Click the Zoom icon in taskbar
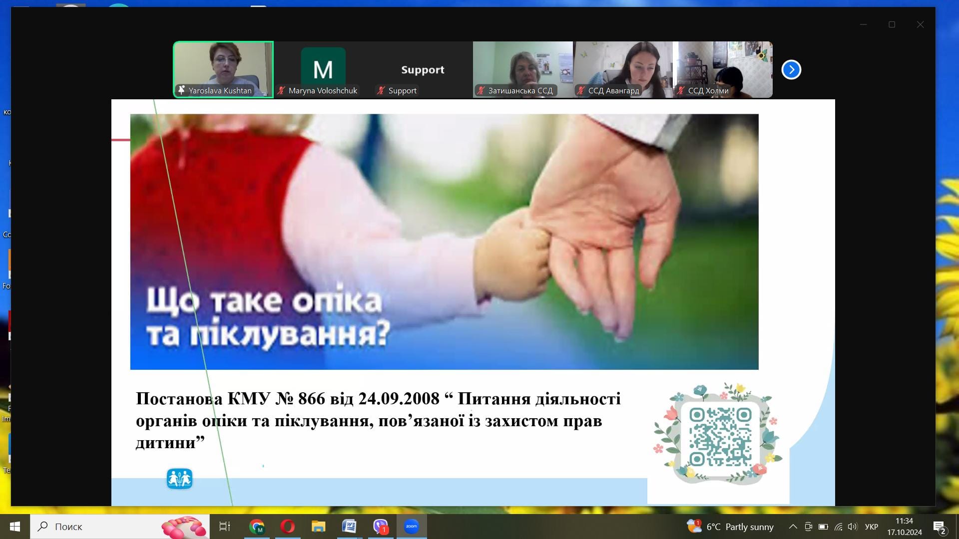Viewport: 959px width, 539px height. [x=412, y=527]
